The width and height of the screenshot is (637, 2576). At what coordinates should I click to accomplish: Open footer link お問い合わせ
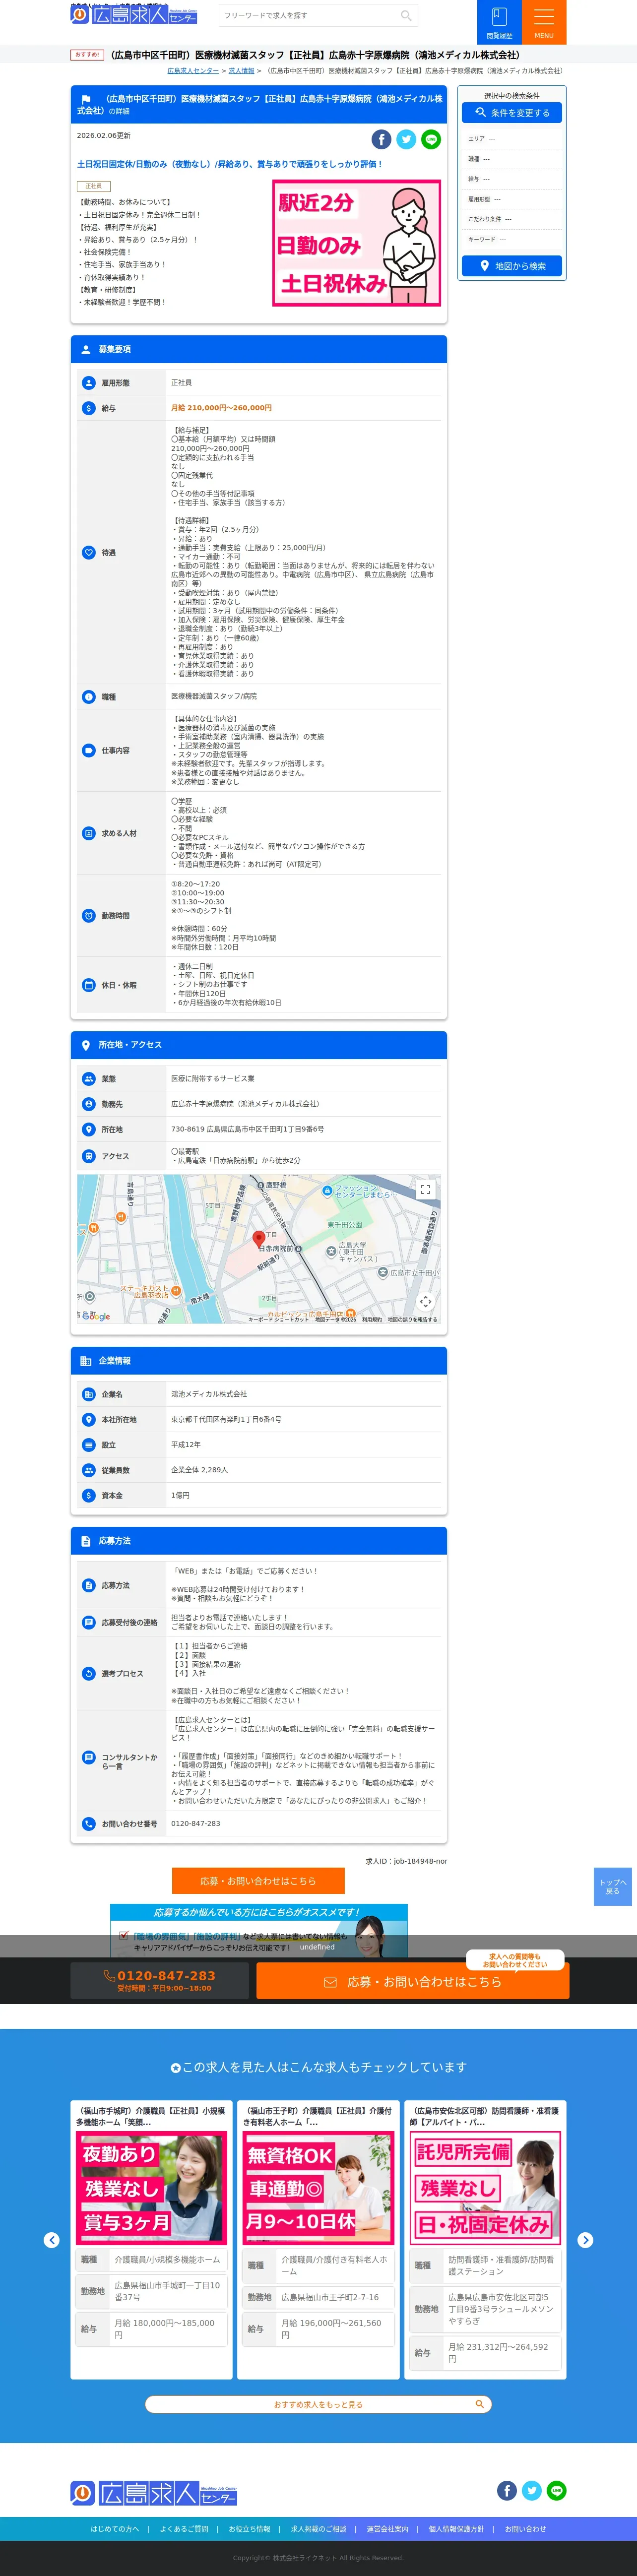525,2529
